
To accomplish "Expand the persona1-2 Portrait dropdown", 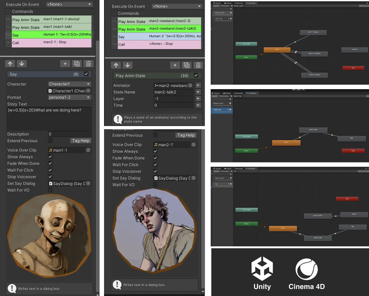I will coord(70,97).
